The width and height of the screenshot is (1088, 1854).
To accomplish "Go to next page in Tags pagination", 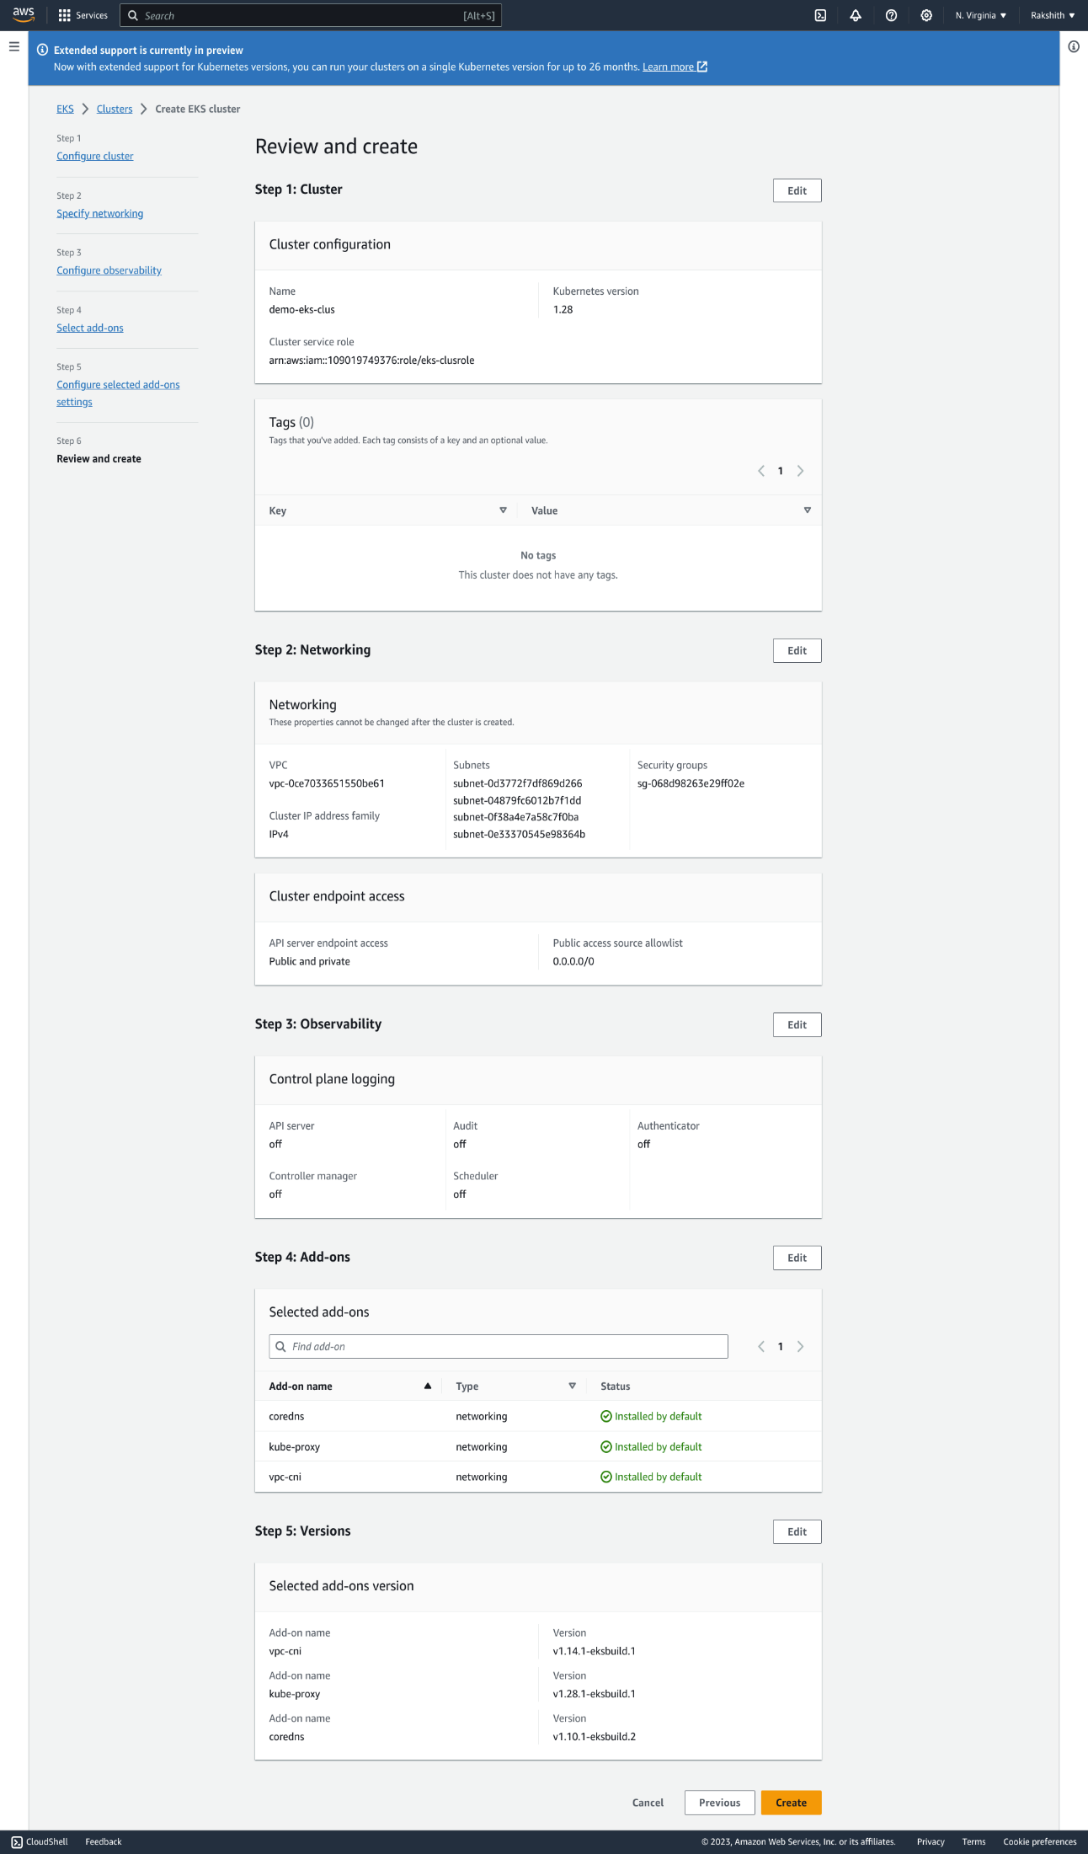I will click(800, 471).
